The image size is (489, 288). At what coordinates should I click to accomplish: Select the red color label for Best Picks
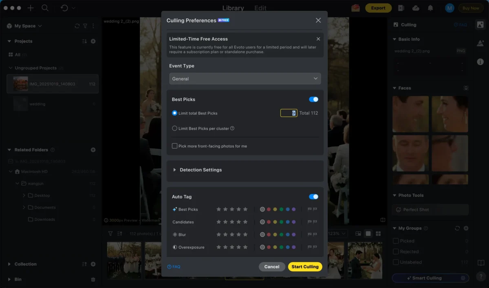pos(269,209)
